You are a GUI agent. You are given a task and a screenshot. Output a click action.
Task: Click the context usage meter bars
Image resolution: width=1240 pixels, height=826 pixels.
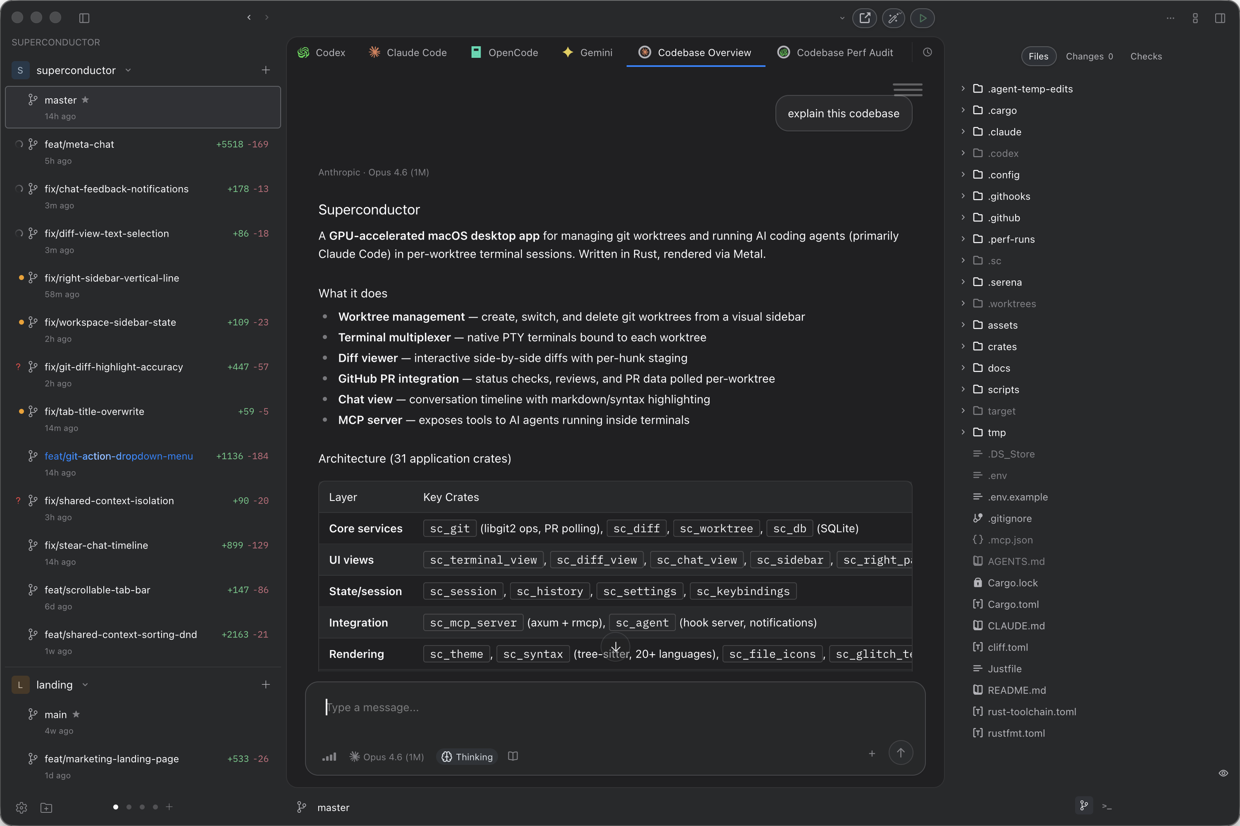(329, 757)
